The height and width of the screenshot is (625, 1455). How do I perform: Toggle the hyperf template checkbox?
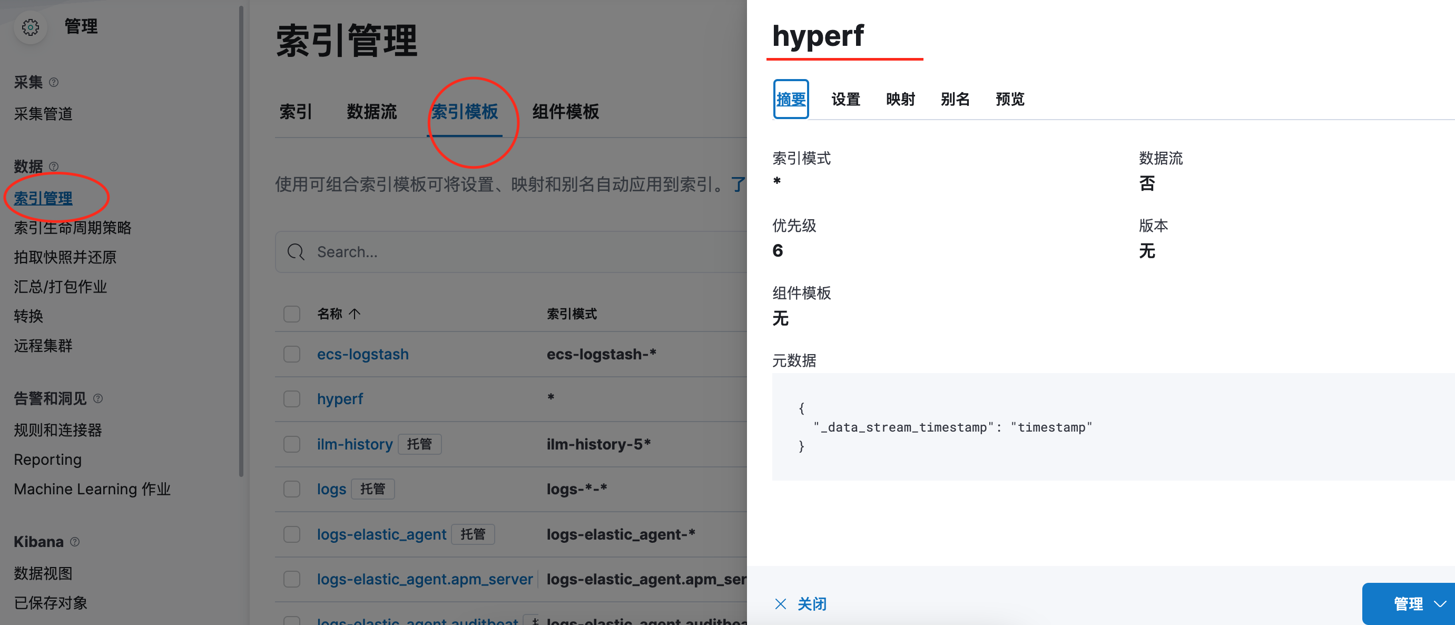[291, 399]
